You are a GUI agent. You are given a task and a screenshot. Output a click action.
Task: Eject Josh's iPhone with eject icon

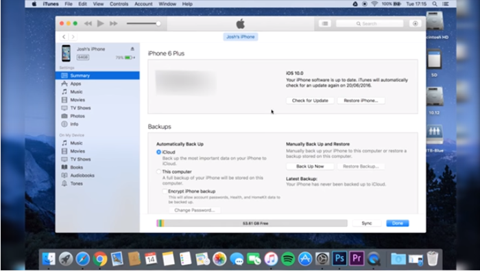132,49
